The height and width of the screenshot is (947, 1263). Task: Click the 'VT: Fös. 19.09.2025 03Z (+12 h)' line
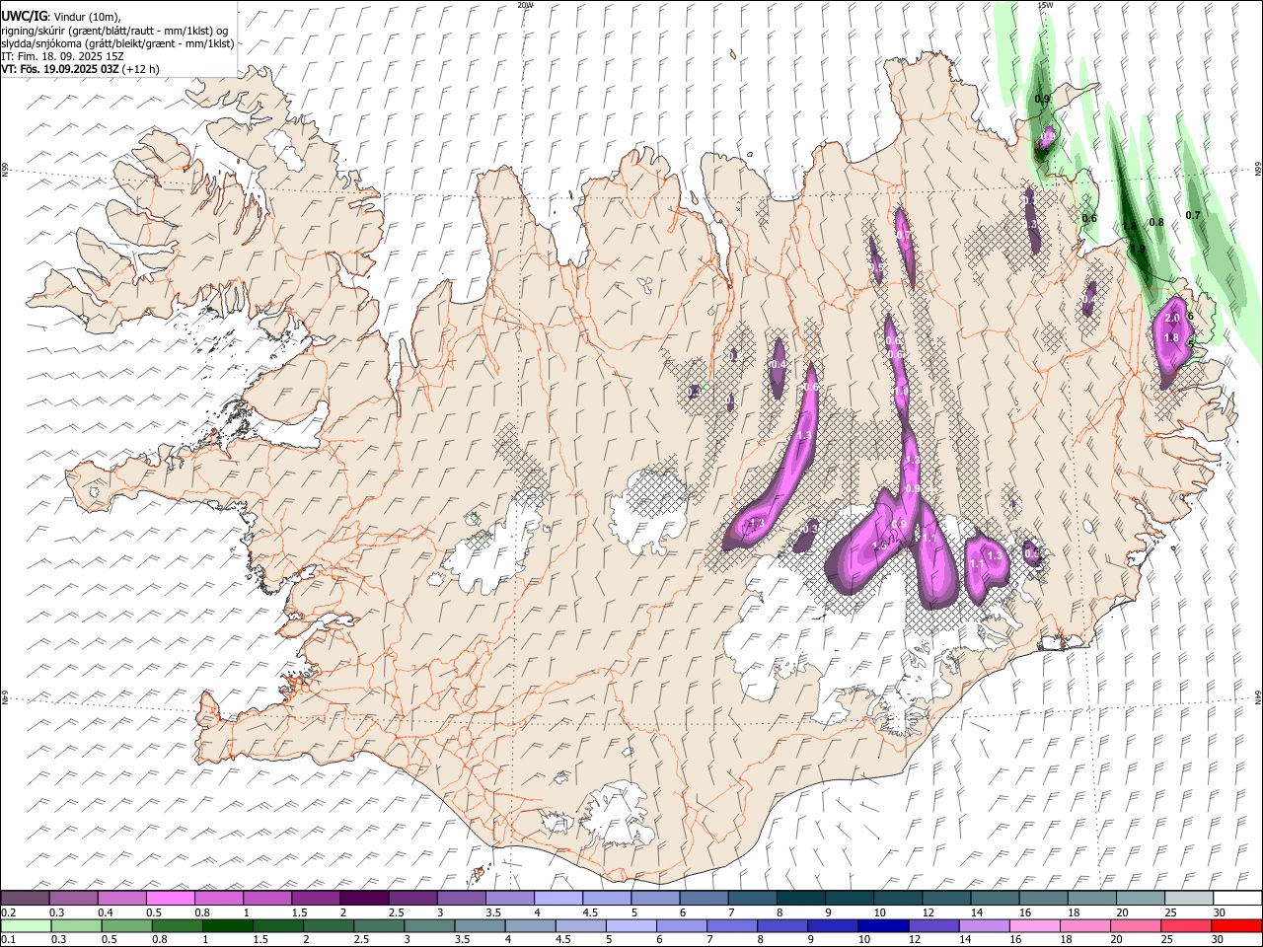click(x=80, y=69)
